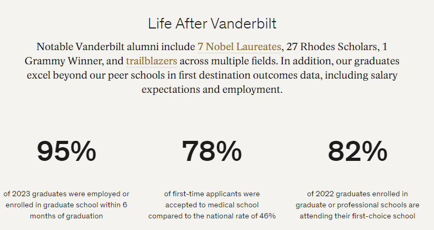This screenshot has height=230, width=434.
Task: Click the words 'months of graduation'
Action: 66,216
